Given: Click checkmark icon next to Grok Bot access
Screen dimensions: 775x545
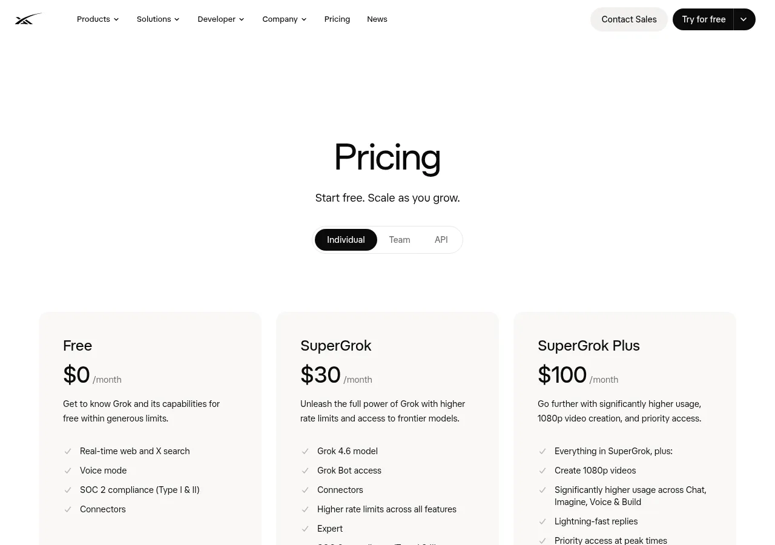Looking at the screenshot, I should coord(305,471).
